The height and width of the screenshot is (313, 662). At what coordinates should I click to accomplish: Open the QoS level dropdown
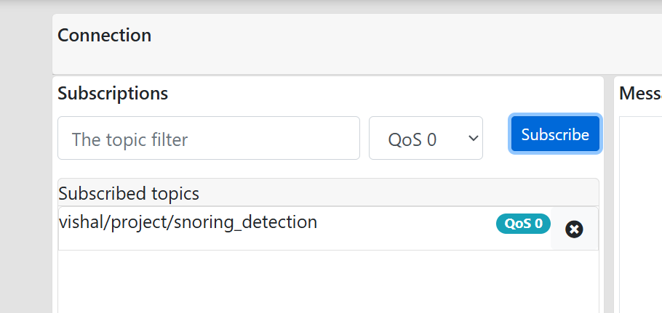tap(426, 138)
